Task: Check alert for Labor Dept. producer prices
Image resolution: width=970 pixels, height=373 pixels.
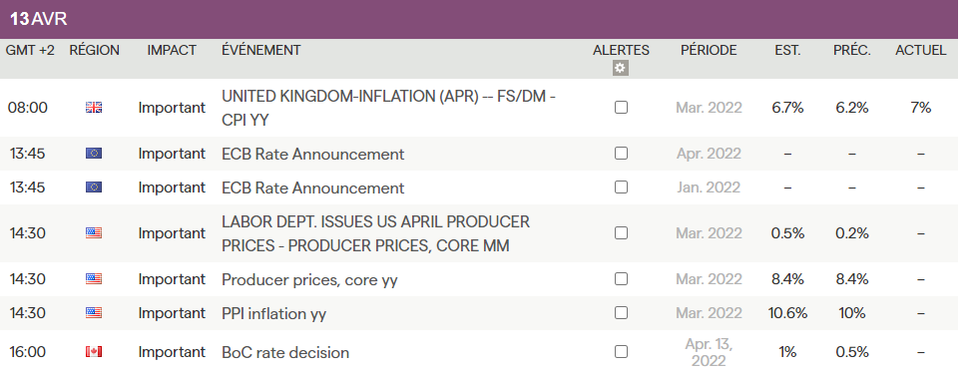Action: click(x=621, y=233)
